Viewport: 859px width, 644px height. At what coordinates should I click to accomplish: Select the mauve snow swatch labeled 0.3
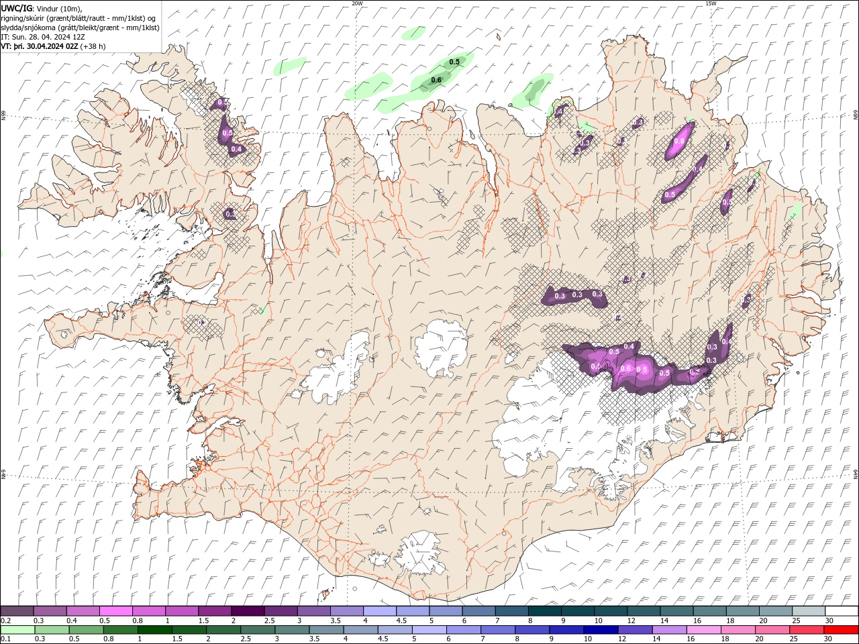click(50, 611)
